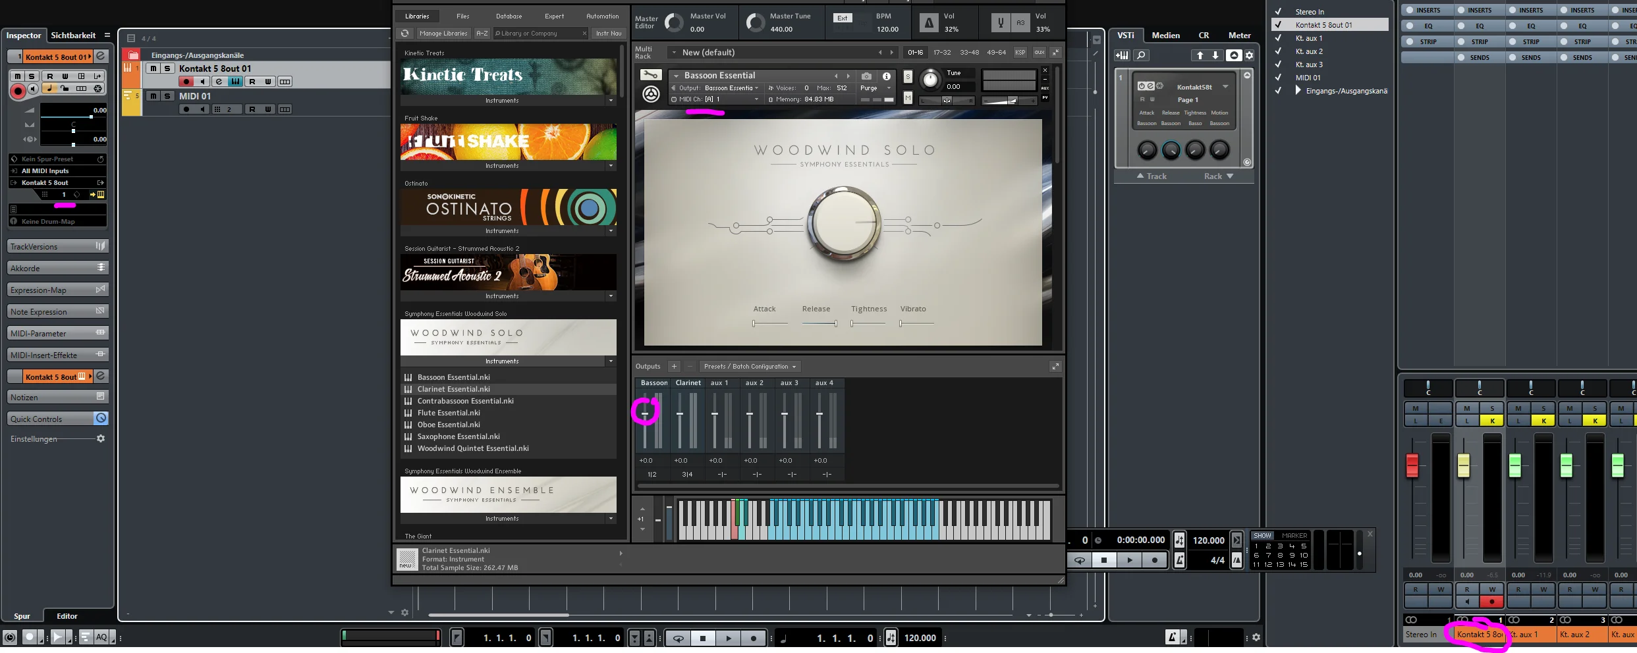The width and height of the screenshot is (1637, 653).
Task: Add a new output with the plus icon
Action: [x=674, y=367]
